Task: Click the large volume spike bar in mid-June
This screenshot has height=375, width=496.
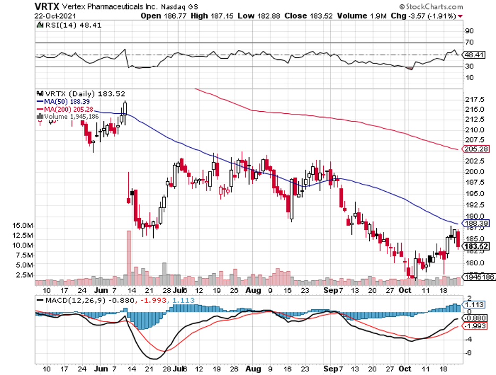Action: 129,258
